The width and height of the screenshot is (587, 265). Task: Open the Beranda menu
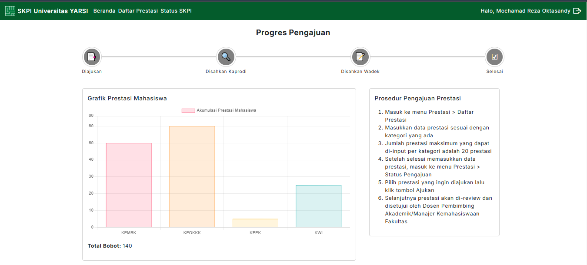pos(104,11)
